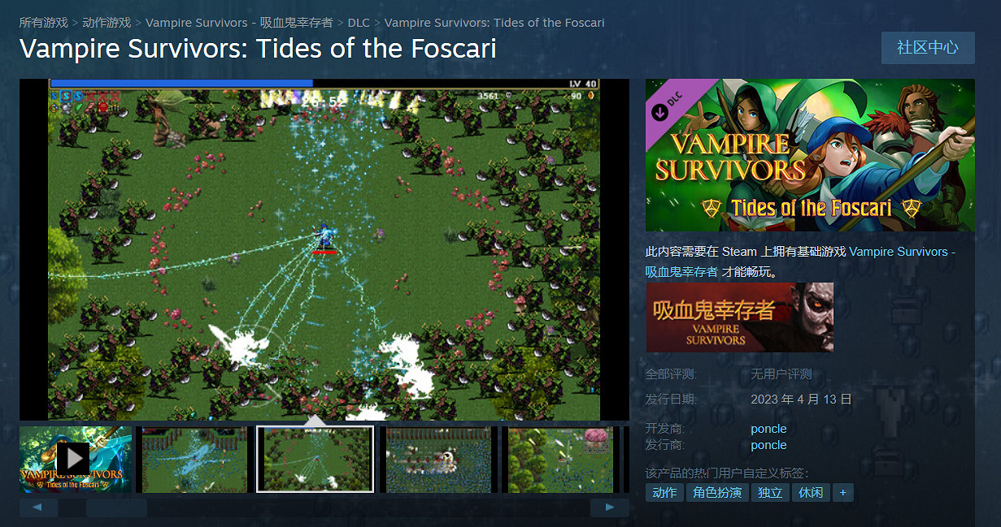Image resolution: width=1001 pixels, height=527 pixels.
Task: Click the thumbnail strip scrollbar handle
Action: pyautogui.click(x=116, y=508)
